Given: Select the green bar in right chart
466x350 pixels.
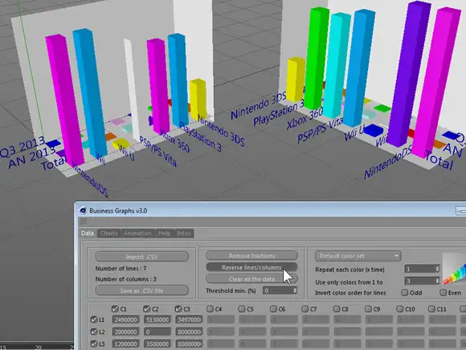Looking at the screenshot, I should (x=317, y=58).
